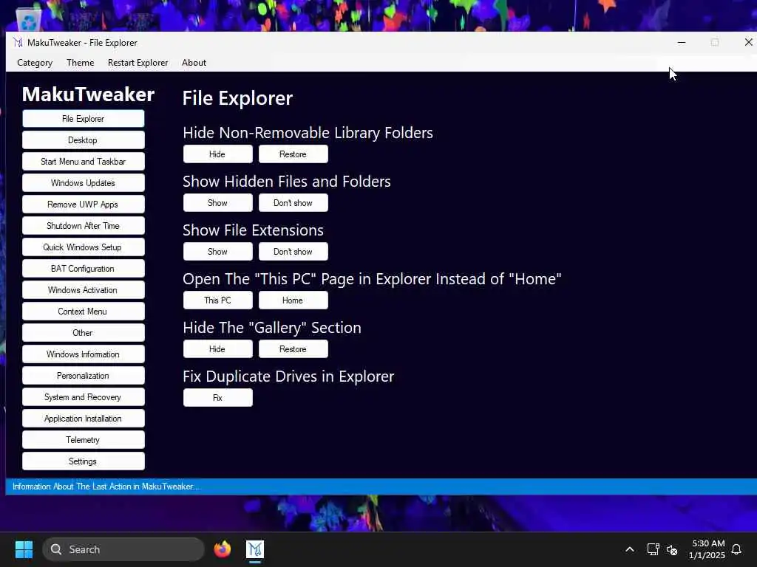Show hidden system tray icons chevron
This screenshot has height=567, width=757.
630,549
